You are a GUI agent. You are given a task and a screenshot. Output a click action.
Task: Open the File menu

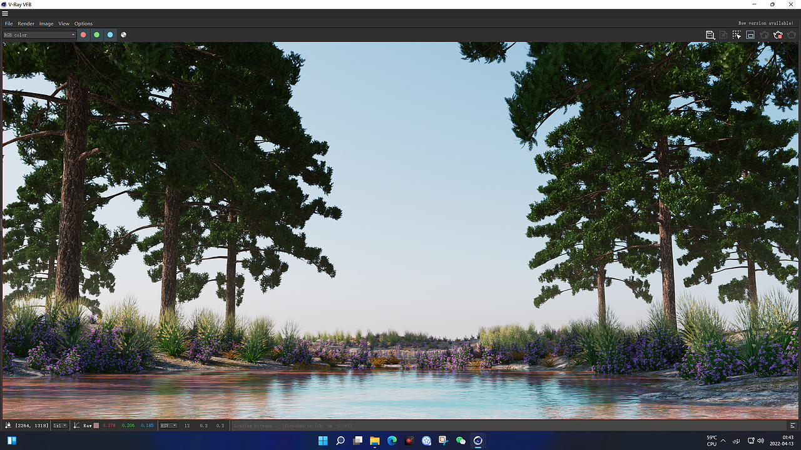pyautogui.click(x=9, y=24)
